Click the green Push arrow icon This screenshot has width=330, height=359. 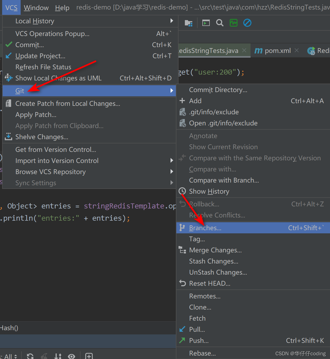click(182, 340)
